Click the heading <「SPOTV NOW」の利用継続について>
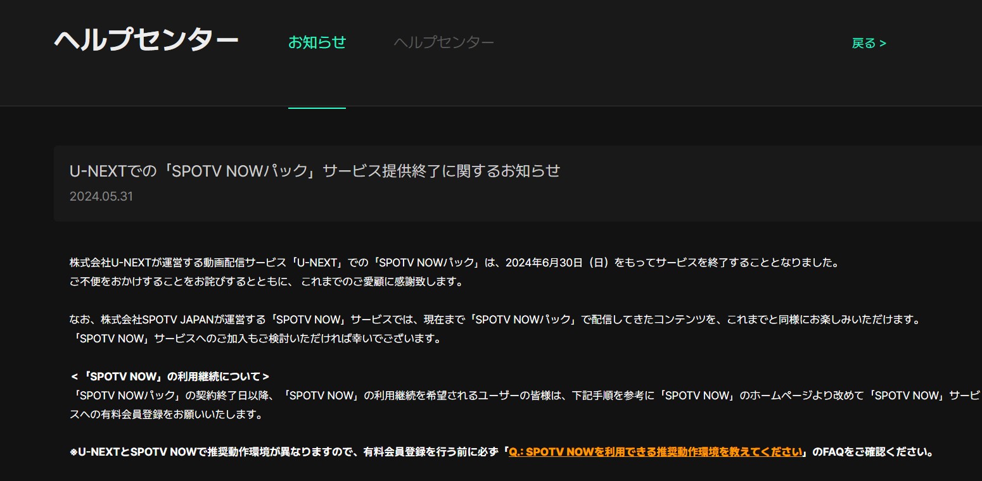 tap(170, 376)
